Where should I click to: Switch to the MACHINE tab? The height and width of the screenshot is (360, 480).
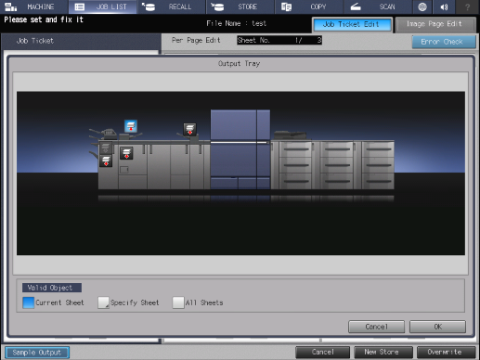click(x=34, y=6)
